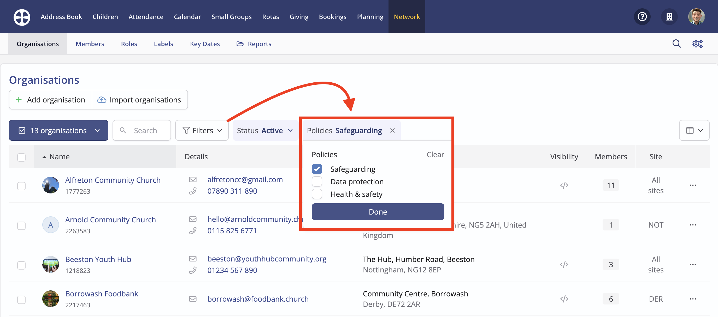Remove the Policies Safeguarding filter
Viewport: 718px width, 317px height.
392,131
